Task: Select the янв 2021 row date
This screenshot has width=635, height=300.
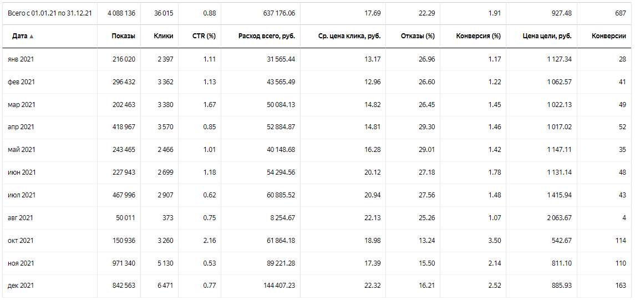Action: [x=21, y=59]
